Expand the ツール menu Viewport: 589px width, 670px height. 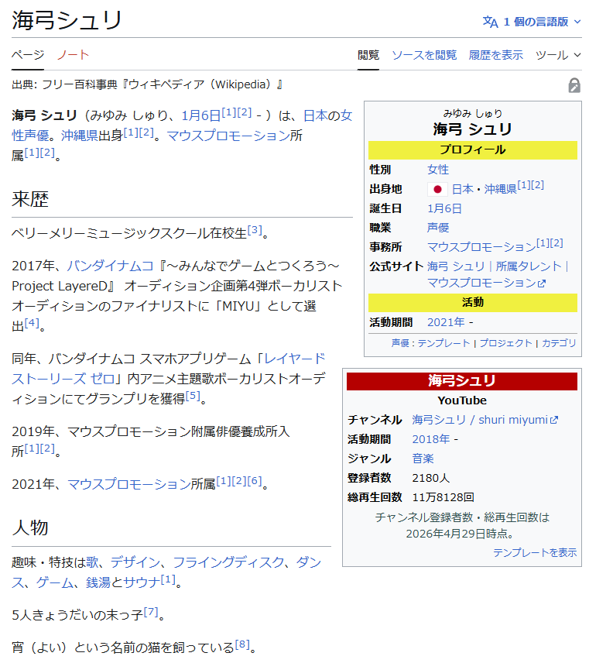pos(558,55)
